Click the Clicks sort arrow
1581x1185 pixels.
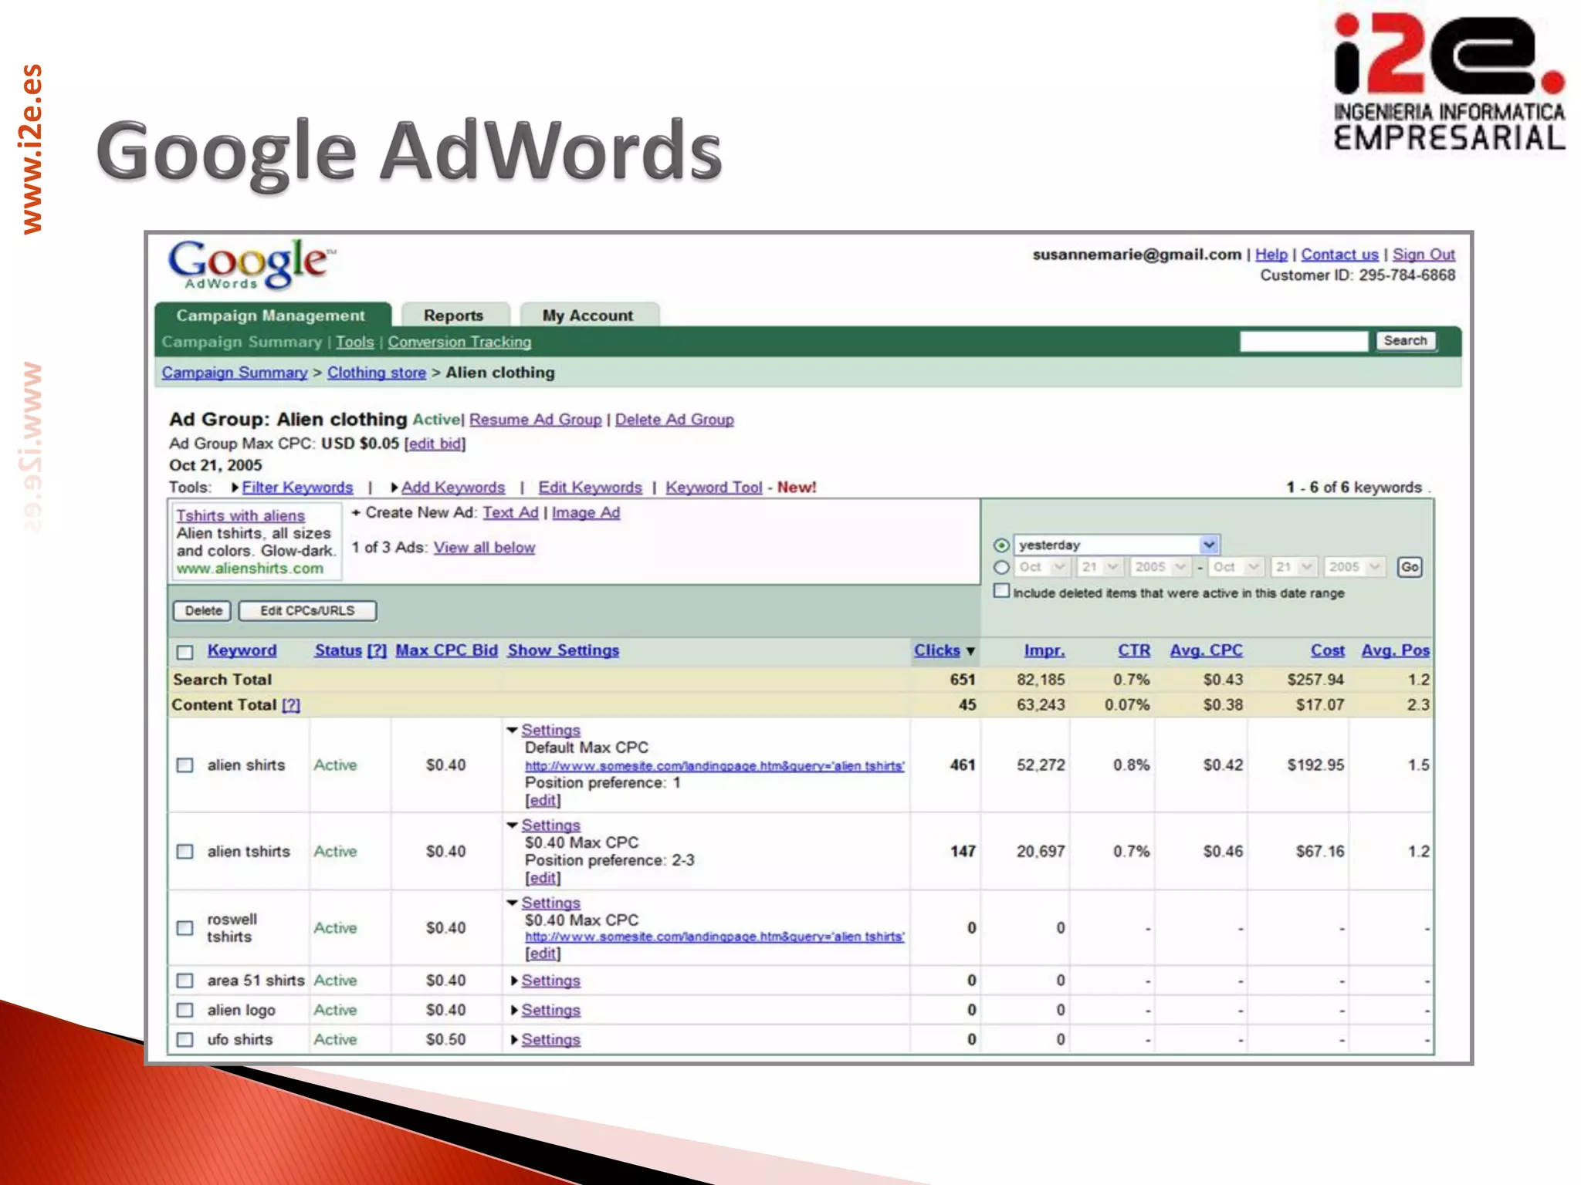(x=970, y=652)
